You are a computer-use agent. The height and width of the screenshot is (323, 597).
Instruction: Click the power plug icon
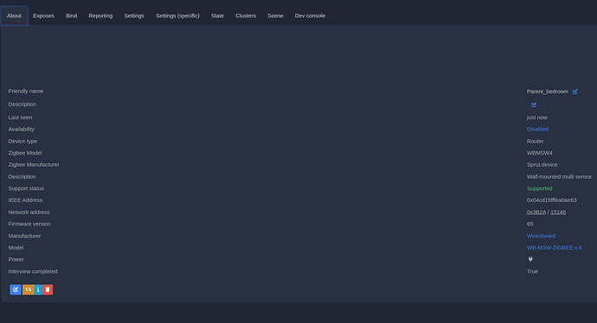point(530,259)
